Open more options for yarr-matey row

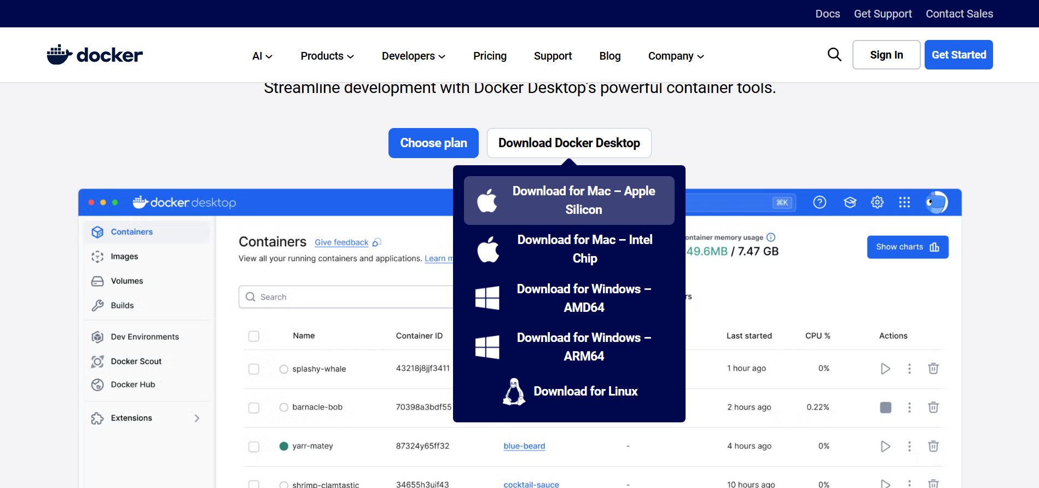pos(909,446)
